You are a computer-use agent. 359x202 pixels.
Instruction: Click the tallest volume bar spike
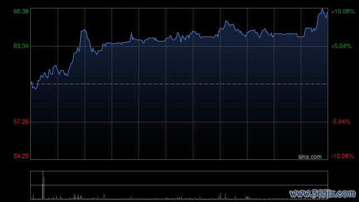[x=43, y=185]
